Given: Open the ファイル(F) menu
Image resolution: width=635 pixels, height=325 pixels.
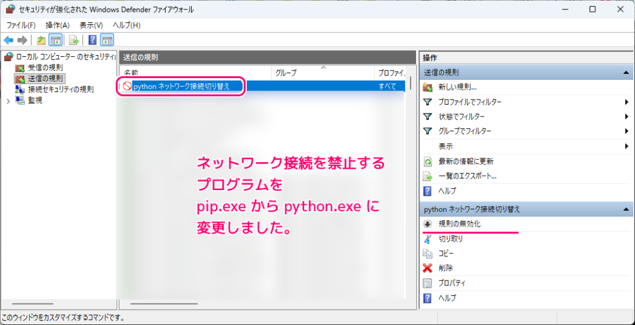Looking at the screenshot, I should coord(21,25).
